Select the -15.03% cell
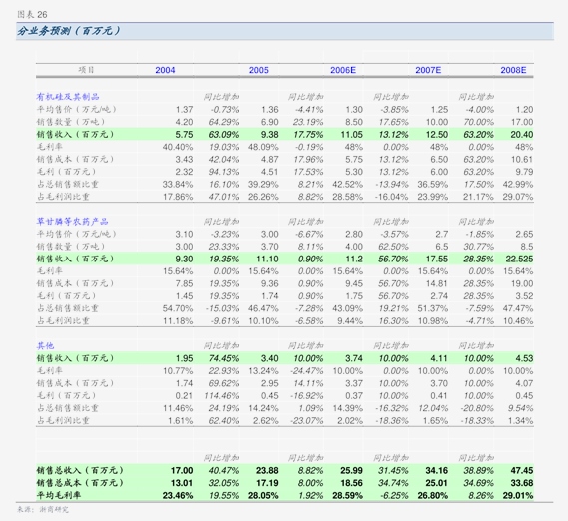 [222, 308]
